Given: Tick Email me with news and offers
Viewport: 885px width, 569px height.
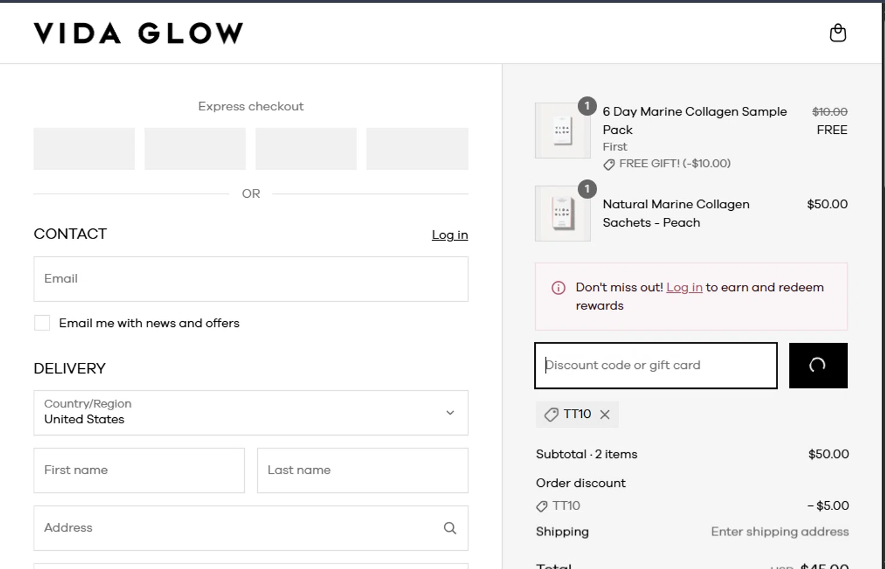Looking at the screenshot, I should [x=42, y=323].
